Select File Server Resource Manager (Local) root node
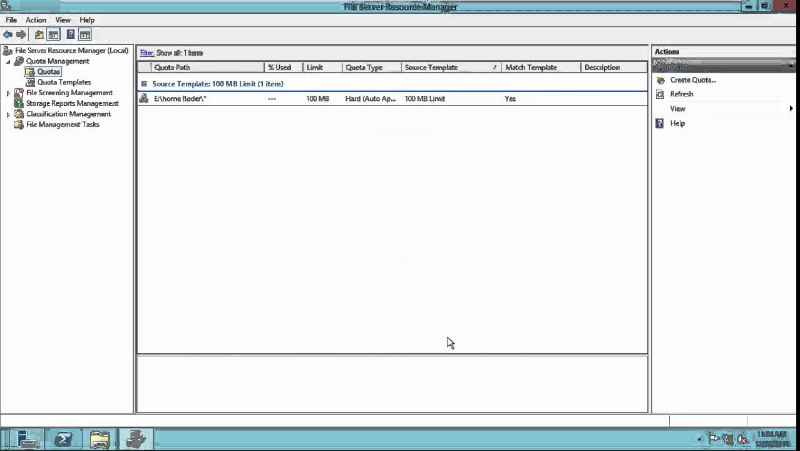 (71, 51)
